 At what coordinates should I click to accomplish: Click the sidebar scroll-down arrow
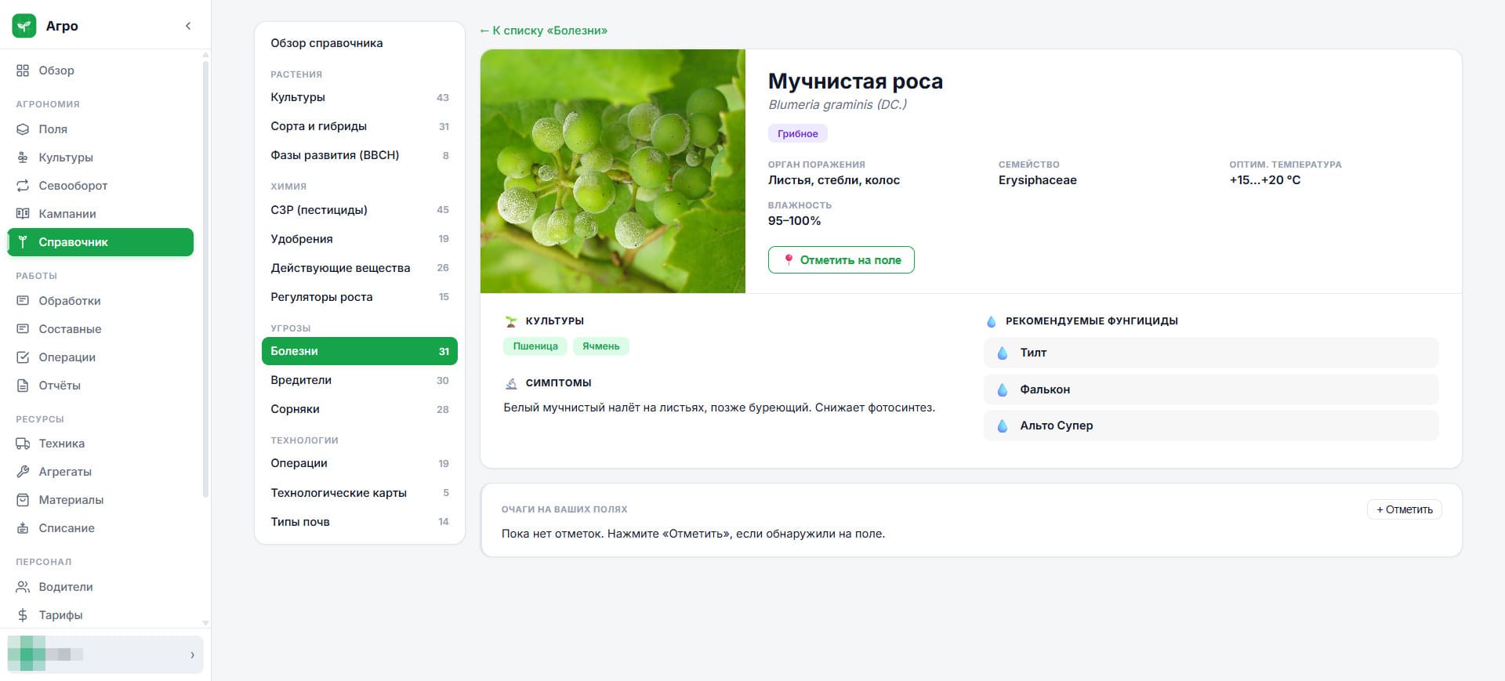coord(205,623)
